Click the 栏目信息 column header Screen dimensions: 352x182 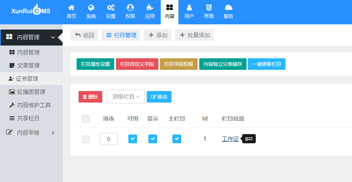pos(233,119)
